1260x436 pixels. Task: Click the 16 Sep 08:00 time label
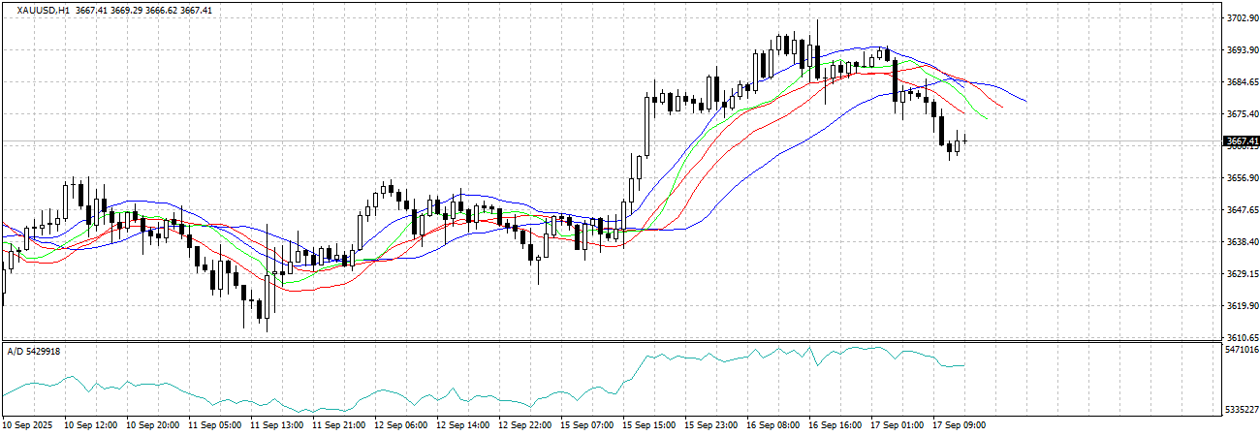tap(772, 425)
